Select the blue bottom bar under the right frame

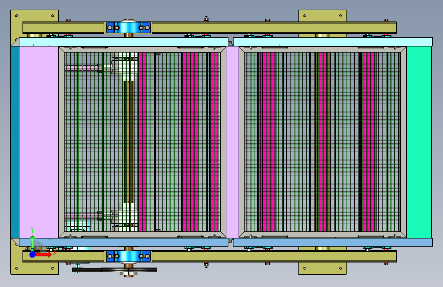pos(333,242)
